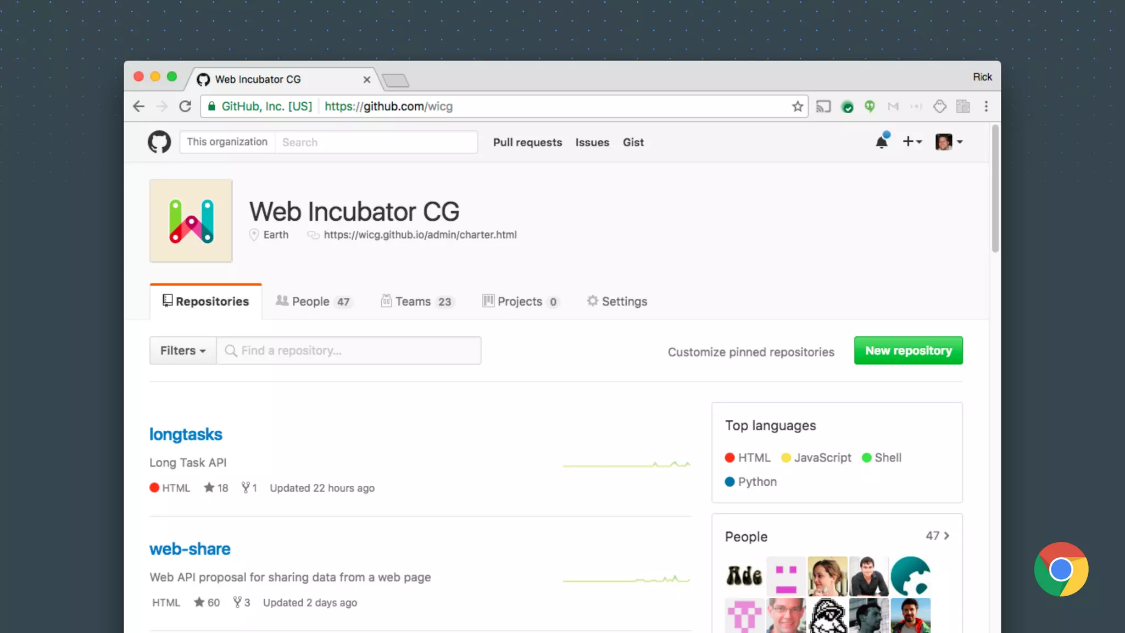Open the plus create-new dropdown

[912, 142]
